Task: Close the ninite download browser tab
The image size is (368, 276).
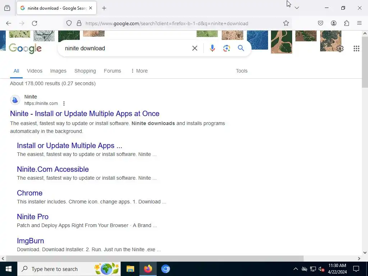Action: click(91, 8)
